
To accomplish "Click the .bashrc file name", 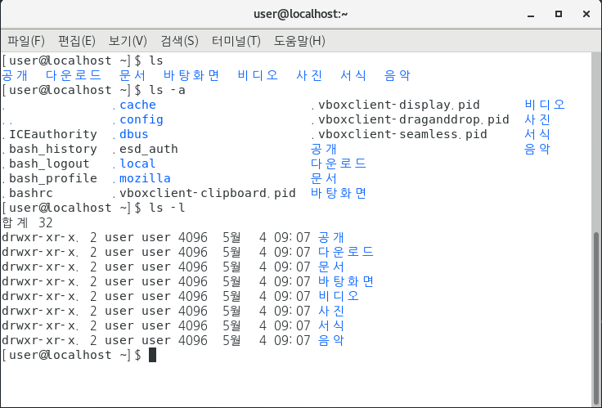I will coord(27,193).
